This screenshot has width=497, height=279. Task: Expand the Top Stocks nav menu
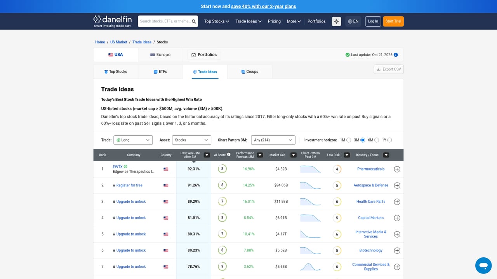(x=217, y=21)
